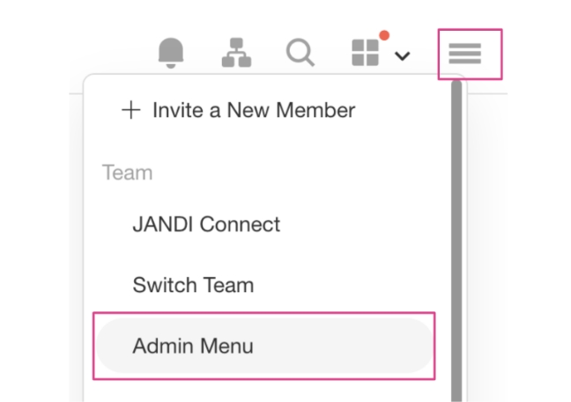Click the organization chart icon
This screenshot has height=402, width=571.
[236, 54]
